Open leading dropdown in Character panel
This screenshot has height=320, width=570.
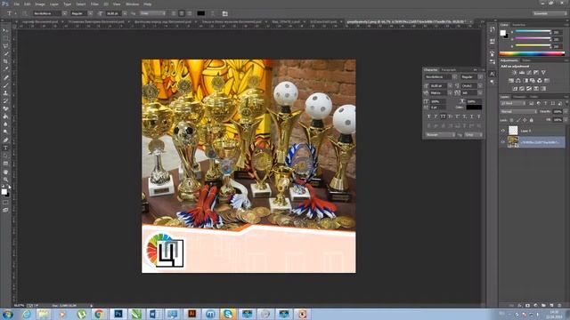[480, 86]
